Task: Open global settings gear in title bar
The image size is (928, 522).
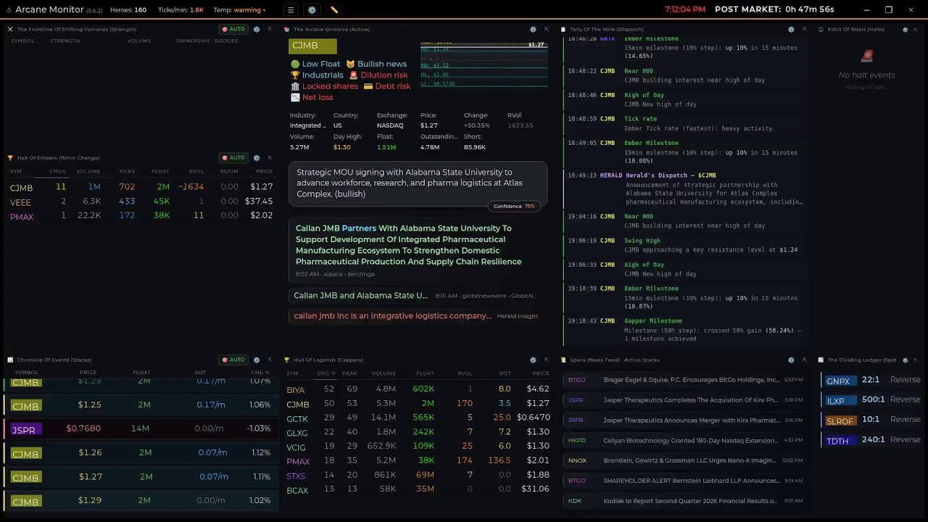Action: click(312, 10)
